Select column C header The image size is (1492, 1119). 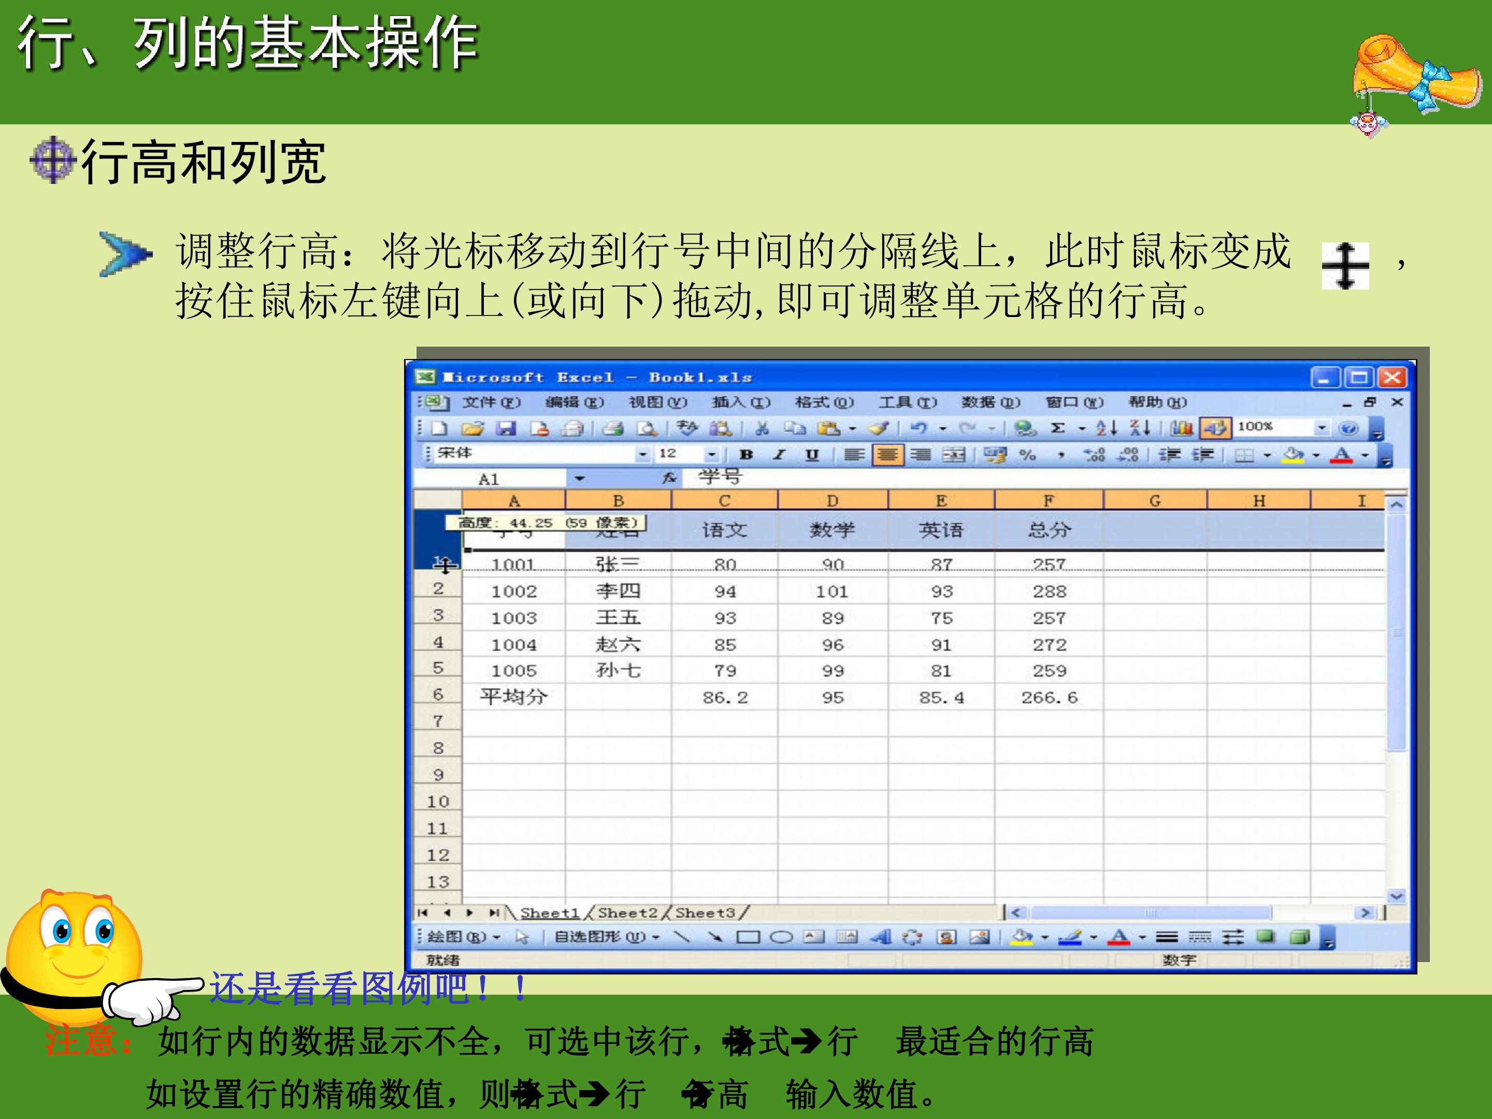pos(724,501)
